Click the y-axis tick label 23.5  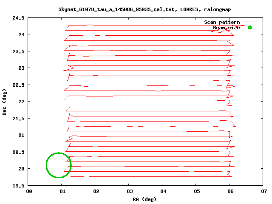(19, 51)
